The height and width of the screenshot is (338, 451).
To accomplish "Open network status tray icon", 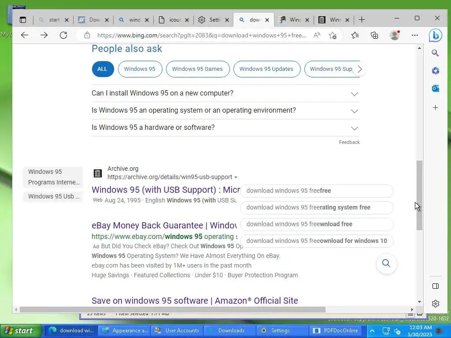I will tap(386, 331).
